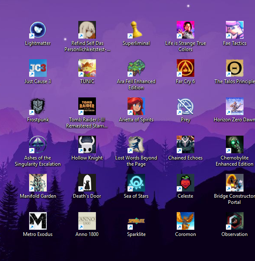Select the Coromon desktop icon
This screenshot has height=261, width=255.
[x=185, y=221]
